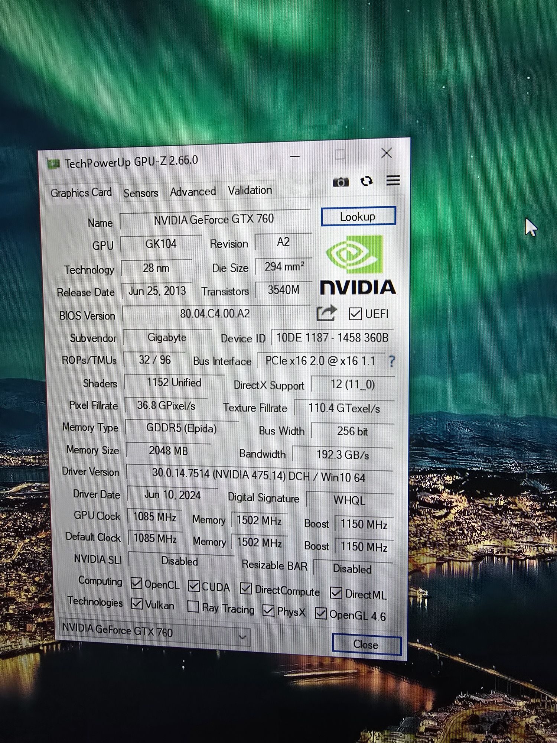Take a screenshot with the camera icon

tap(341, 182)
